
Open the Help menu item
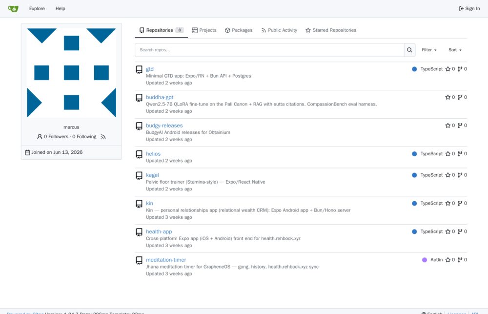coord(60,9)
